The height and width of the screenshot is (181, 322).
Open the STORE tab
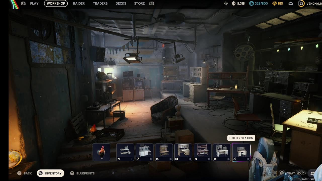[139, 4]
